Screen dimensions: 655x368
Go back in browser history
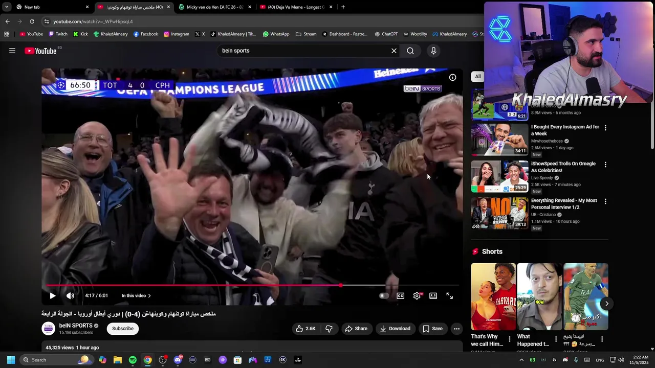pyautogui.click(x=7, y=21)
